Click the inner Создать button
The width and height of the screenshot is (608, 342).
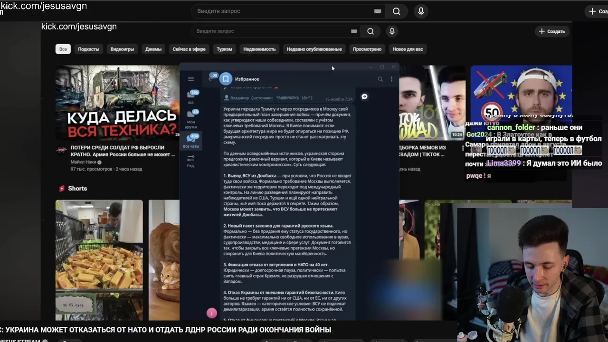[x=552, y=31]
